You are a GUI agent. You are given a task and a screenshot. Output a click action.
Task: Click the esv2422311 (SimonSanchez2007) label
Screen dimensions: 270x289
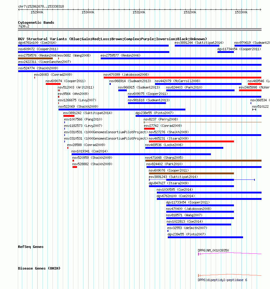click(x=45, y=62)
